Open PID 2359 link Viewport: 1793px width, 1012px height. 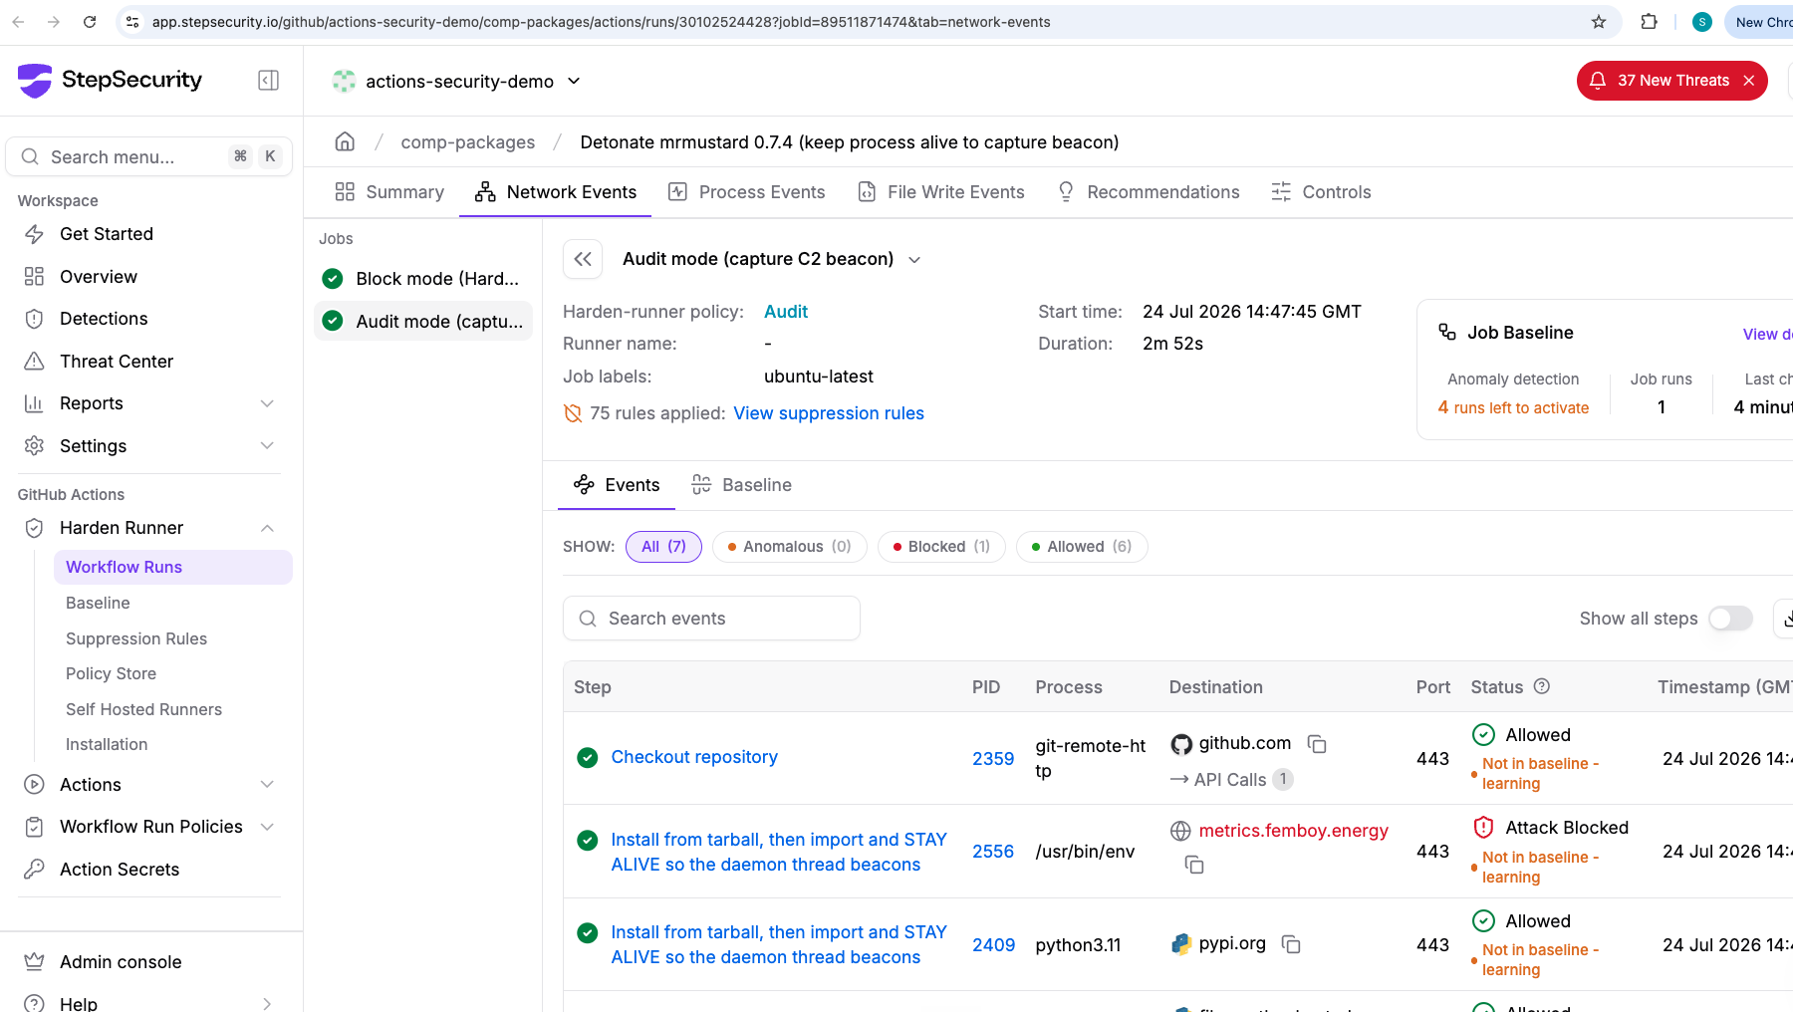pyautogui.click(x=993, y=759)
